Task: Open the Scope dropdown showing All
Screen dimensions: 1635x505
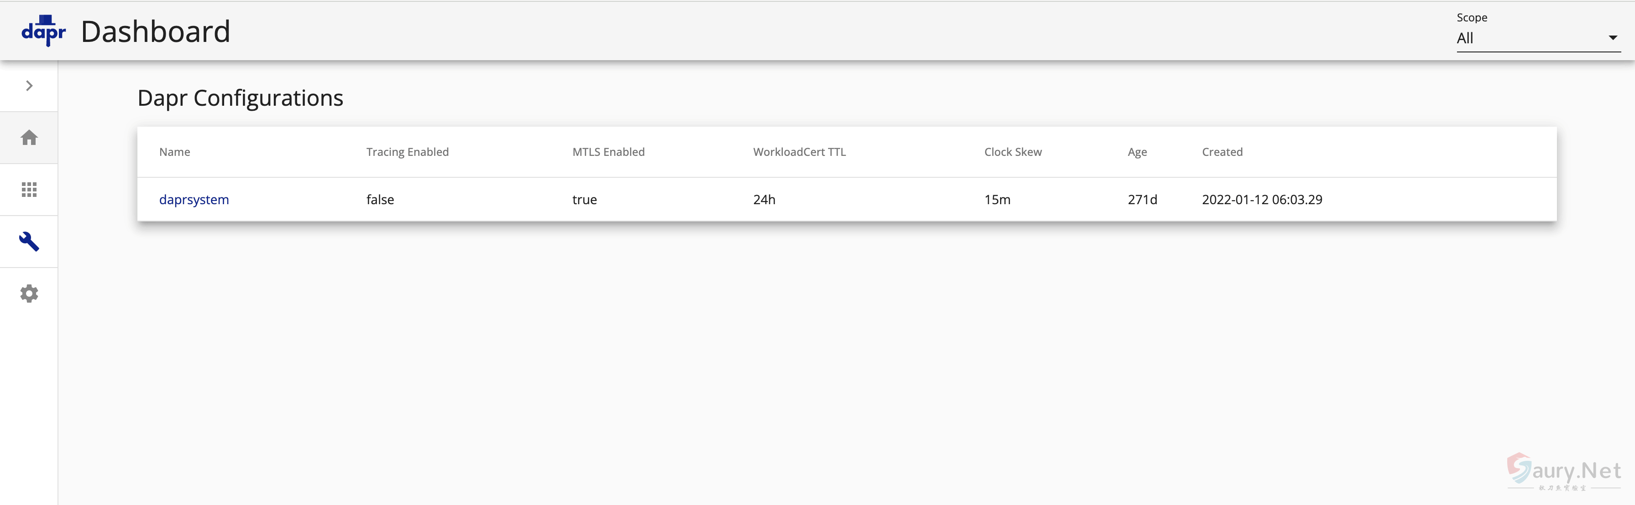Action: click(x=1530, y=38)
